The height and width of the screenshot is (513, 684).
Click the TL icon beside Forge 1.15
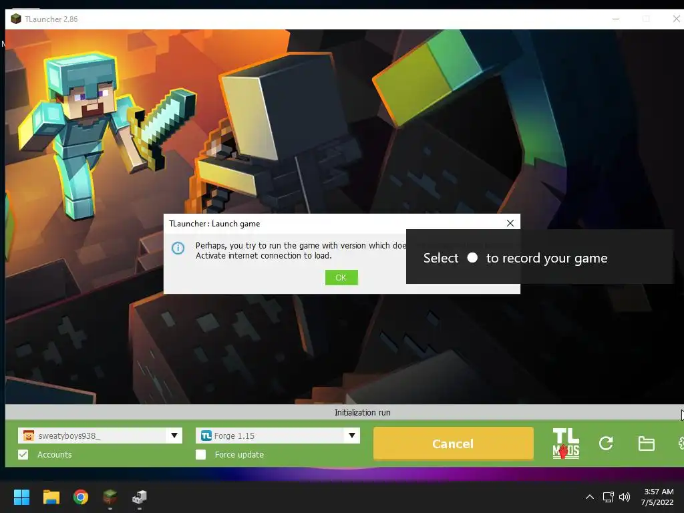pos(206,436)
